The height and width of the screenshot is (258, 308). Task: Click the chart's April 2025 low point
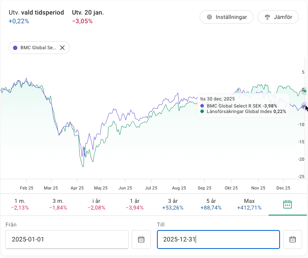coord(83,167)
